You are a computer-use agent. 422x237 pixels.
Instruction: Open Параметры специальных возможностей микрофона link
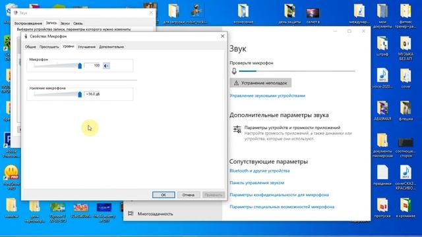tap(282, 207)
